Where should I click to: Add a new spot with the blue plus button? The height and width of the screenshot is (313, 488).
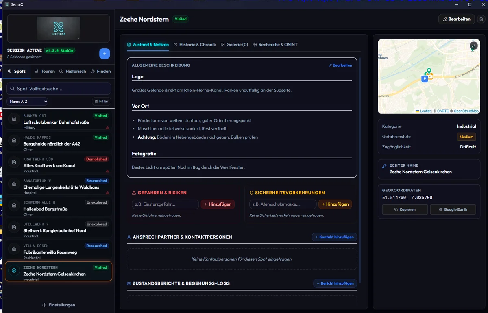[x=105, y=54]
